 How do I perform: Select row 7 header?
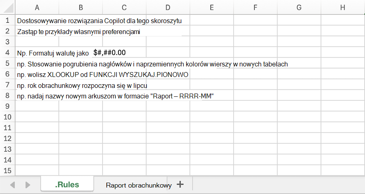pyautogui.click(x=7, y=85)
